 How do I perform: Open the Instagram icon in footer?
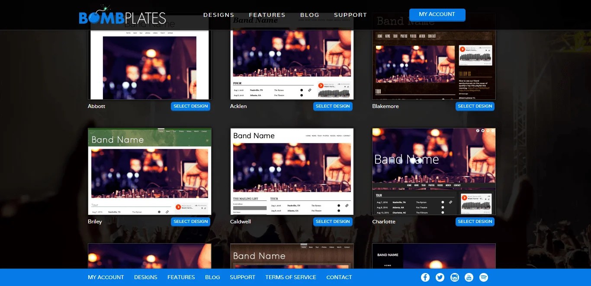pos(454,277)
